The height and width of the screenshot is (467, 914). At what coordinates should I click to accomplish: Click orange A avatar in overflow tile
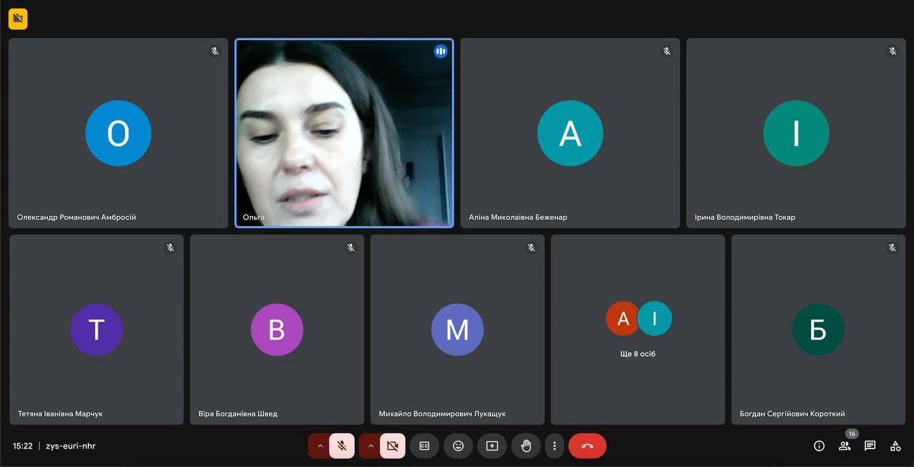[623, 319]
